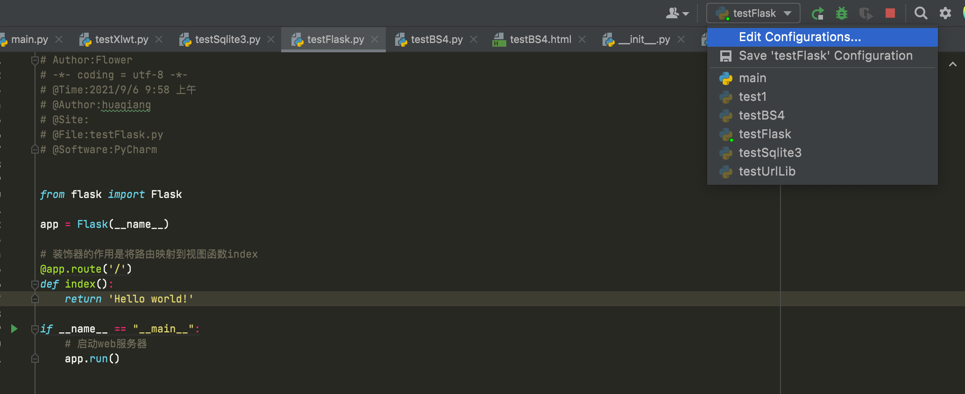This screenshot has height=394, width=965.
Task: Close the __init__.py tab
Action: tap(681, 40)
